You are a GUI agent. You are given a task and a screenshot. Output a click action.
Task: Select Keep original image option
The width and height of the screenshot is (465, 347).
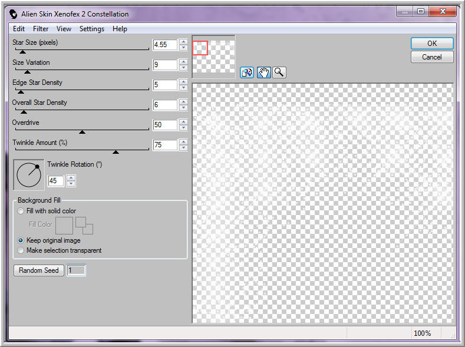(x=21, y=240)
